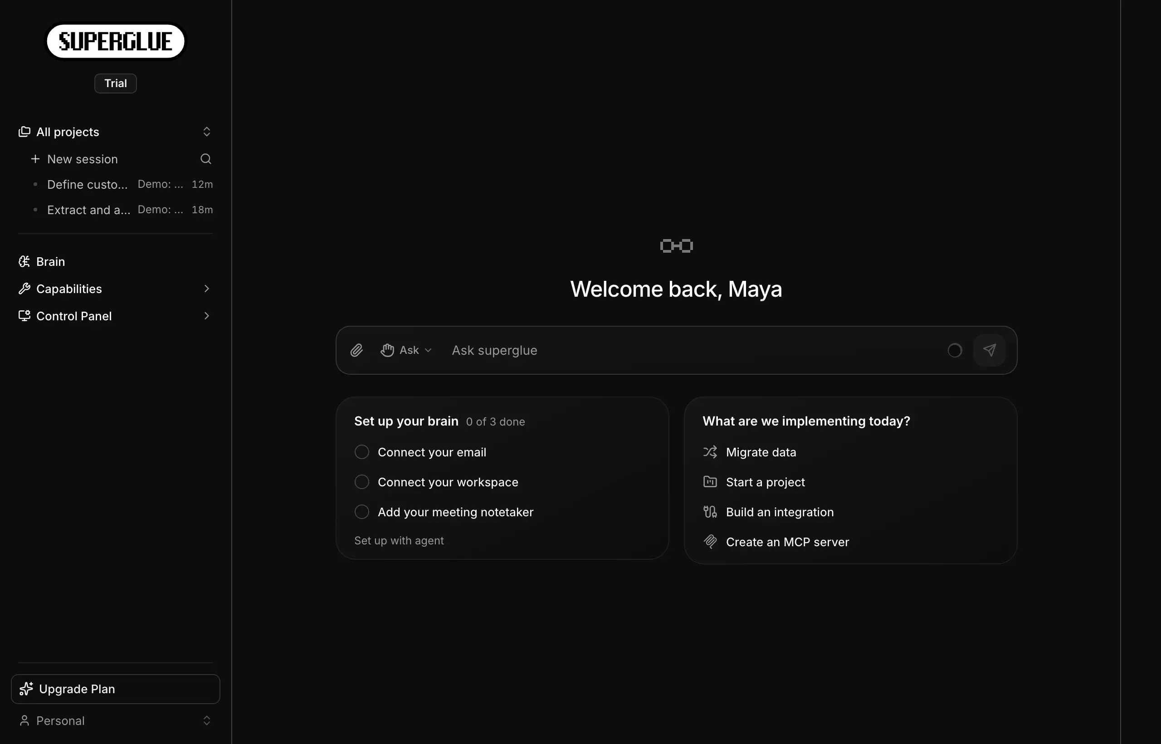Open the All projects switcher arrows
1161x744 pixels.
coord(207,132)
